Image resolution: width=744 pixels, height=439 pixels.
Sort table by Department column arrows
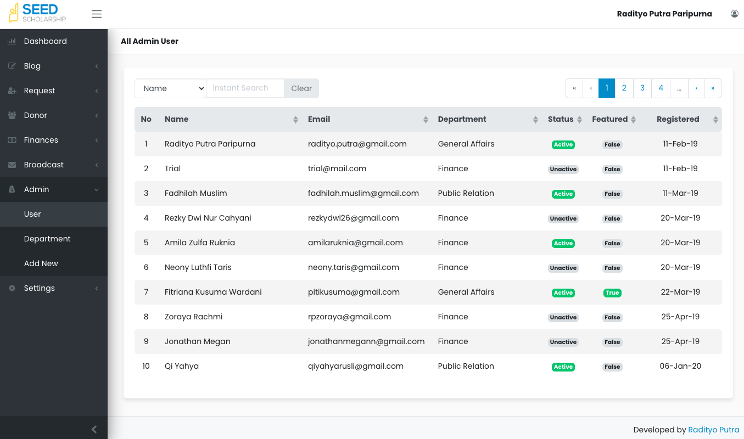tap(535, 120)
